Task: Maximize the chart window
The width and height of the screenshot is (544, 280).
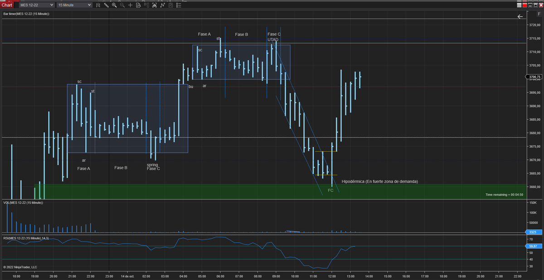Action: point(535,5)
